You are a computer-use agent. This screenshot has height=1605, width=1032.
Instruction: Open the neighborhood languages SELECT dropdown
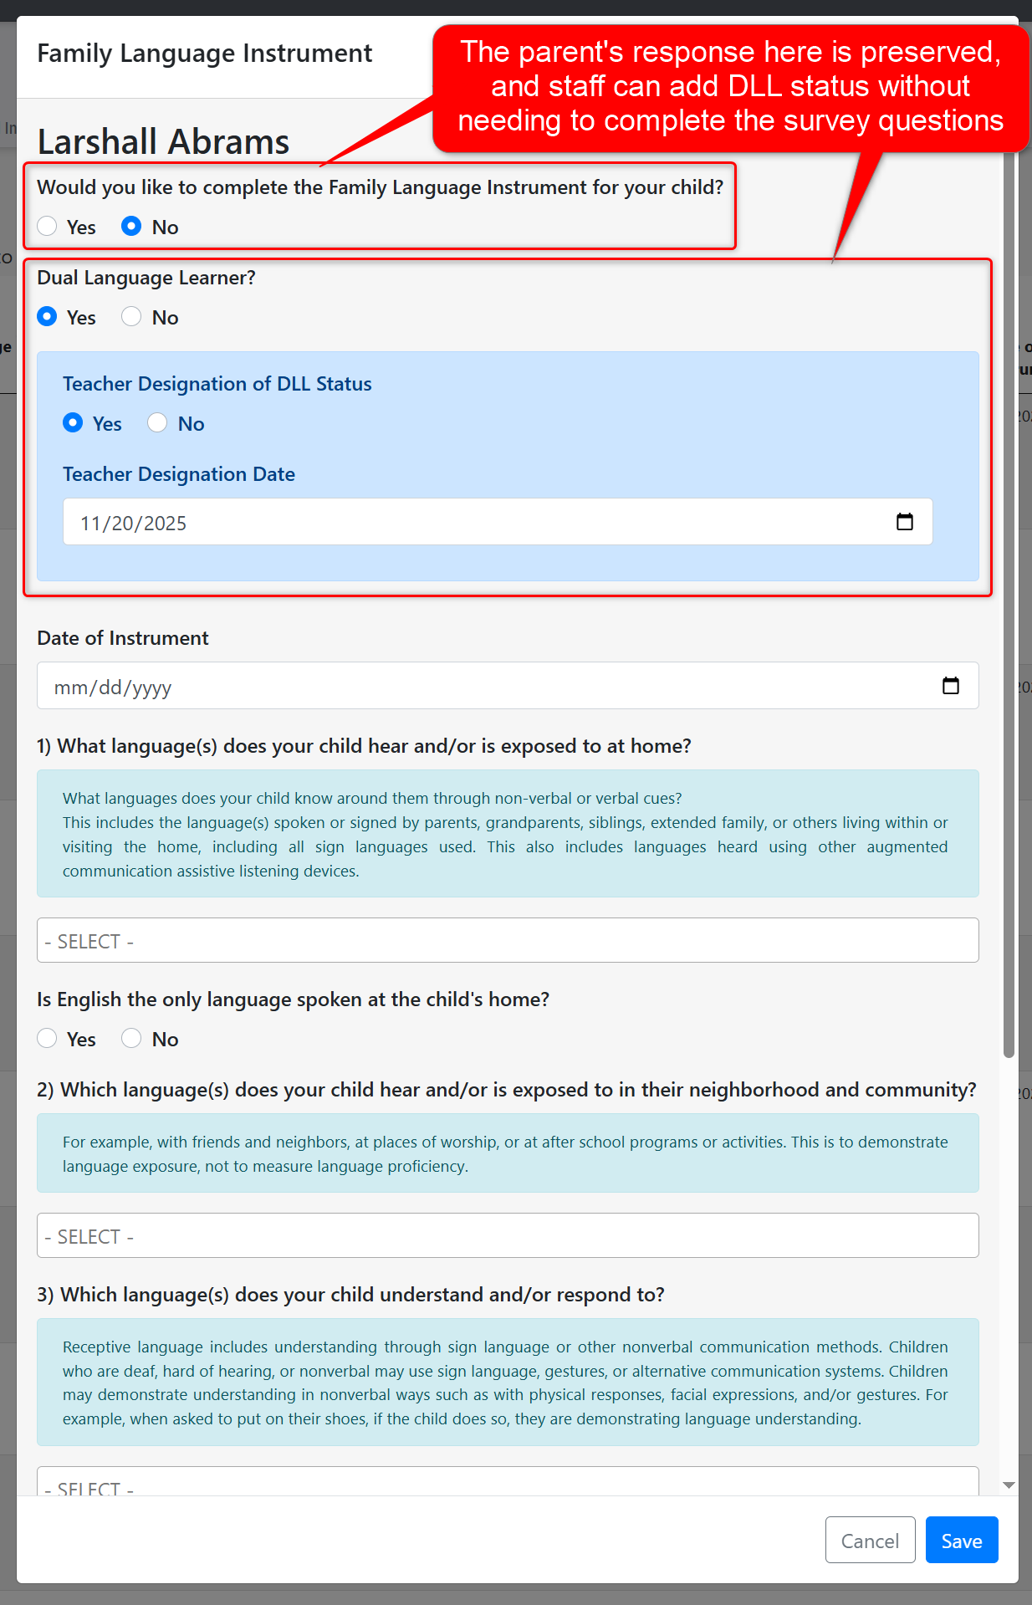tap(508, 1236)
